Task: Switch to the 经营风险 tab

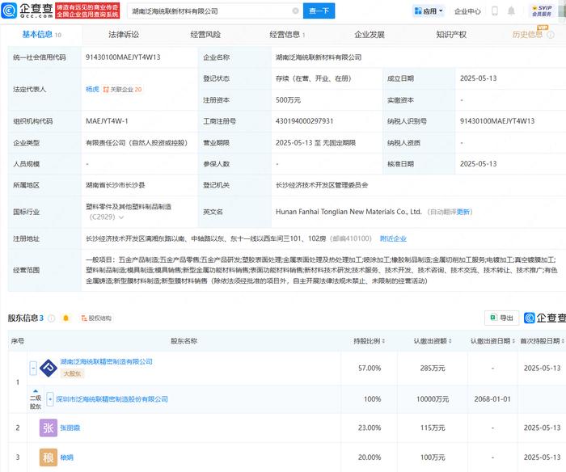Action: (x=205, y=35)
